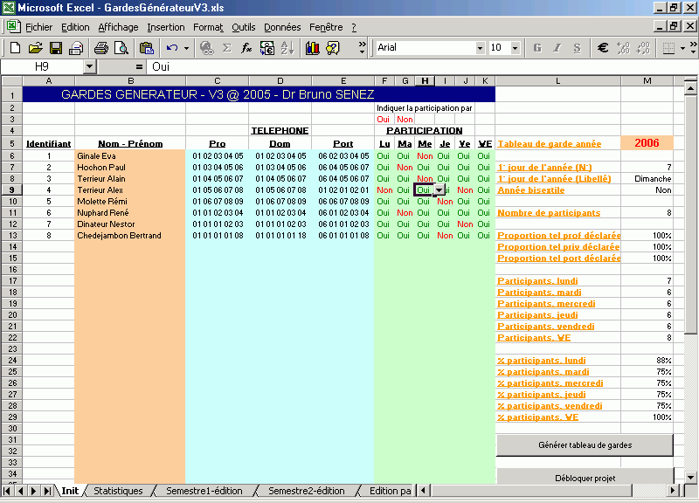Click the Euro conversion icon next to fx
The height and width of the screenshot is (503, 699).
pyautogui.click(x=267, y=48)
